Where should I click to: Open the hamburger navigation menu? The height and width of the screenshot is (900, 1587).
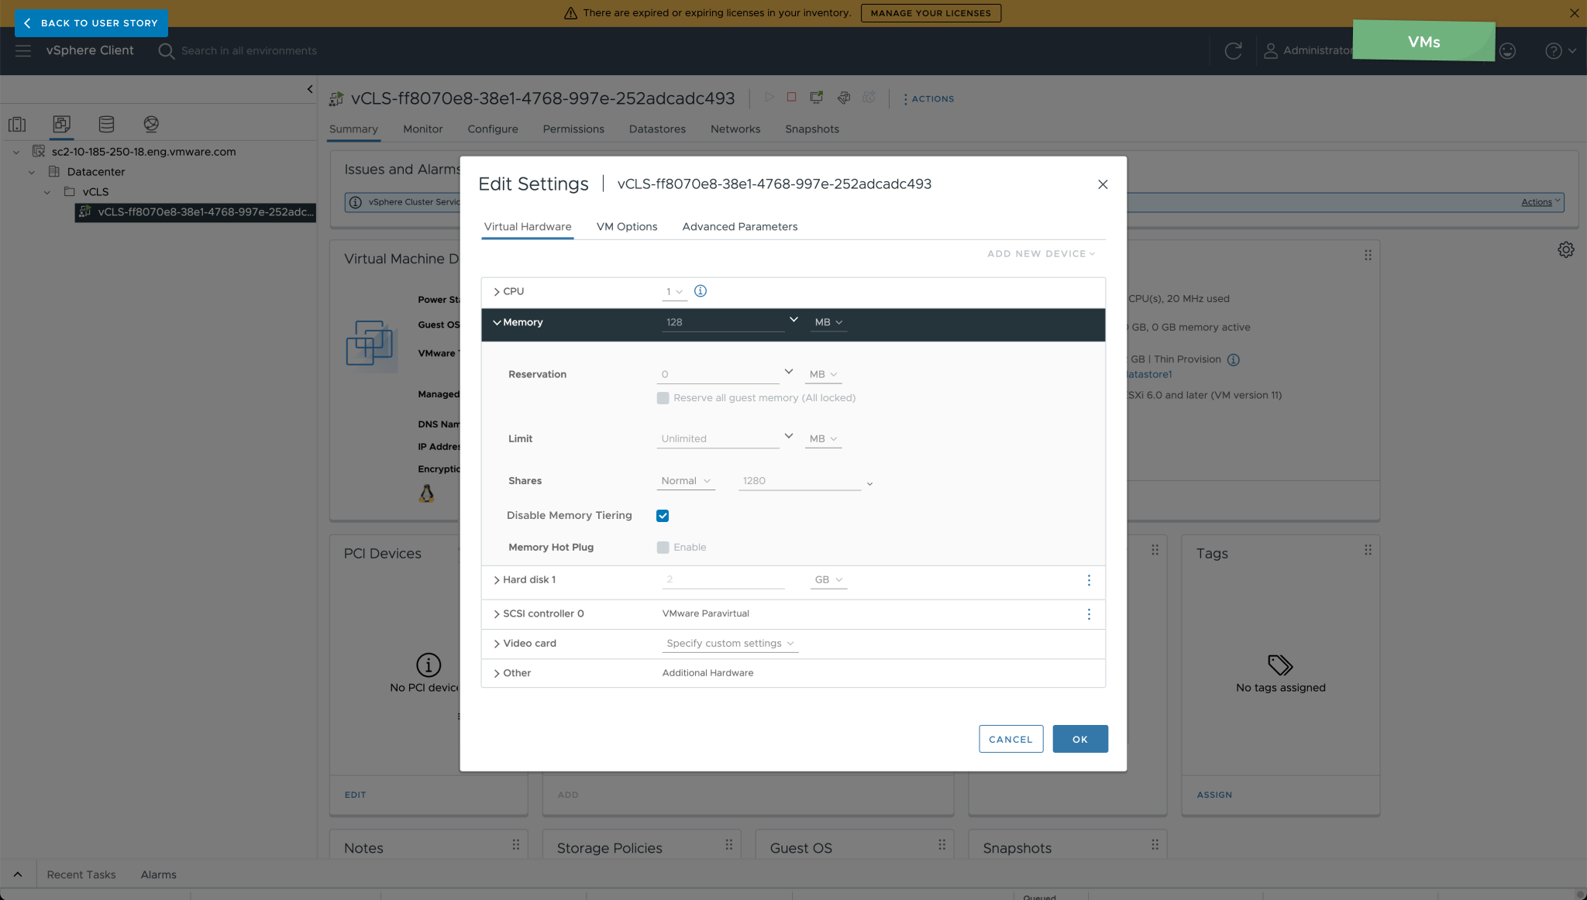coord(23,51)
